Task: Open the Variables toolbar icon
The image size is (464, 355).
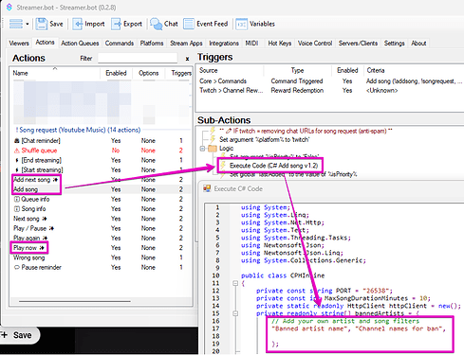Action: pos(241,24)
